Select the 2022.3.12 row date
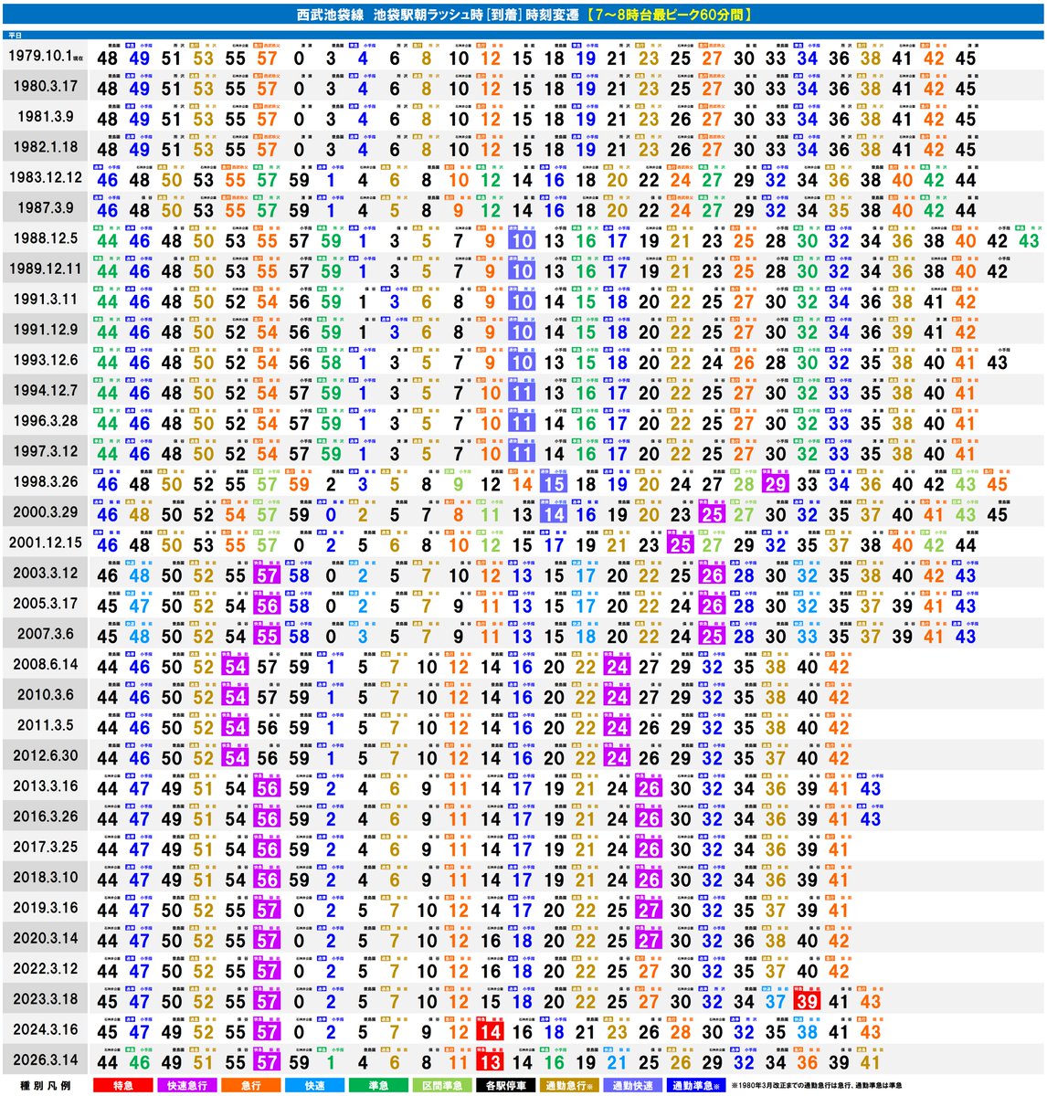1047x1096 pixels. click(45, 967)
